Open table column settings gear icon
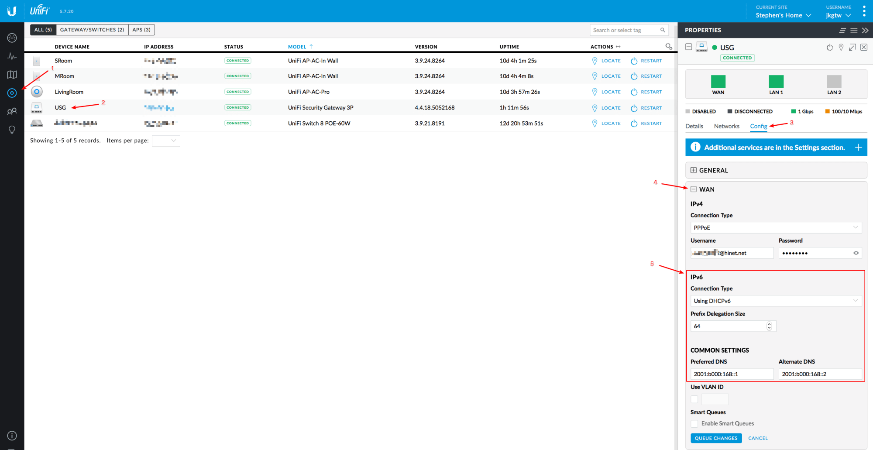 tap(668, 46)
